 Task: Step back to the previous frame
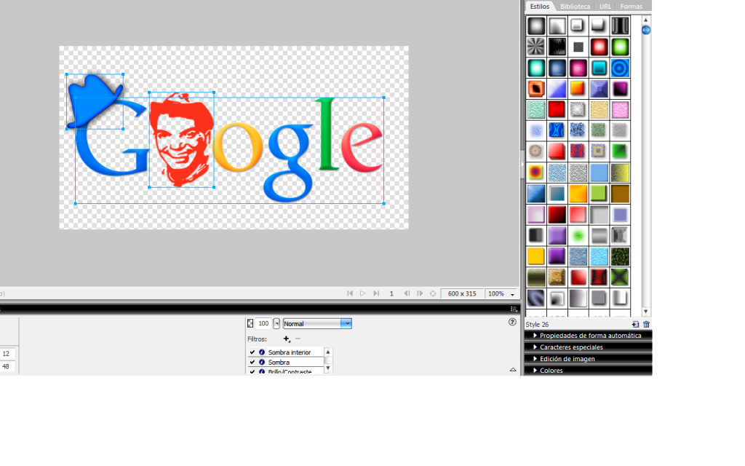click(x=407, y=293)
